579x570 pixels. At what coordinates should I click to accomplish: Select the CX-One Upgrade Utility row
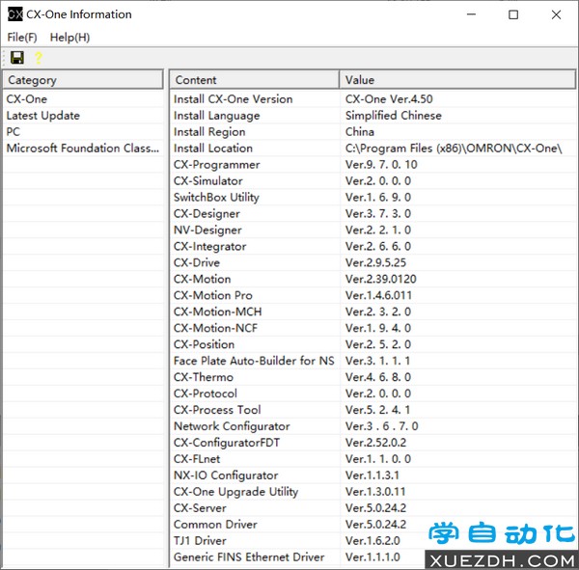coord(372,491)
